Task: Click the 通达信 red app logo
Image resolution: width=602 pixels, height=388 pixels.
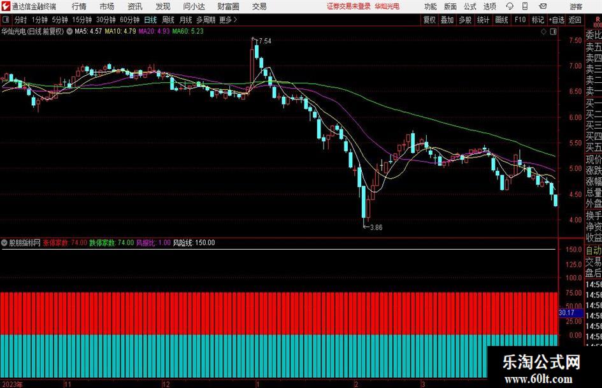Action: pyautogui.click(x=6, y=6)
